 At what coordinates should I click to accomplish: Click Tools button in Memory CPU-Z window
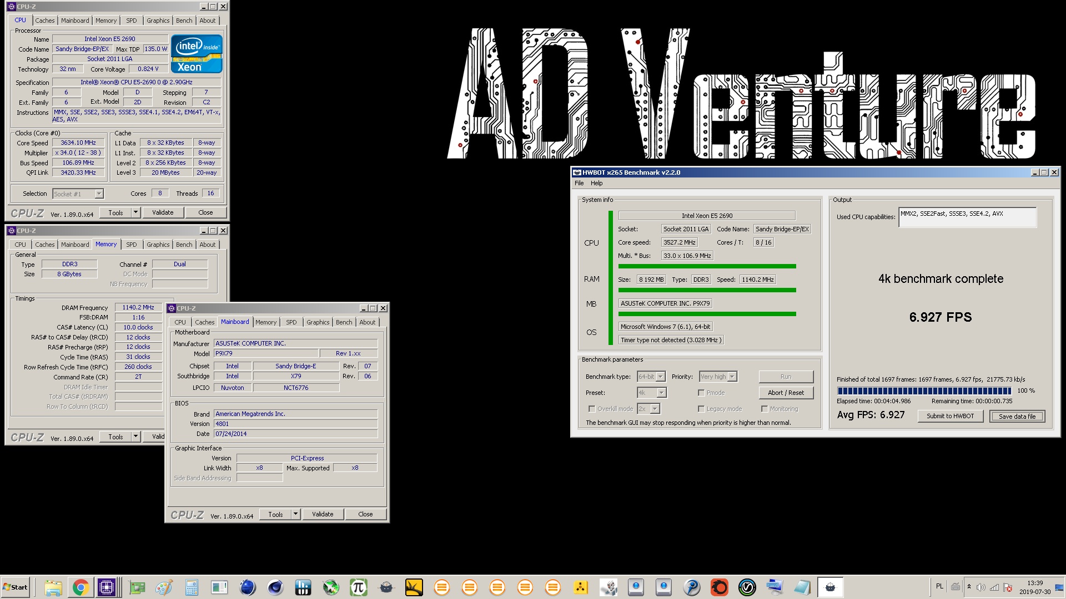[115, 436]
